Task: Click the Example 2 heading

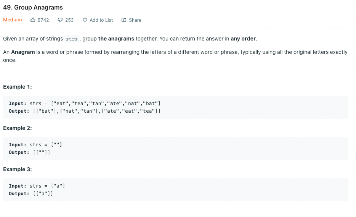Action: tap(18, 128)
